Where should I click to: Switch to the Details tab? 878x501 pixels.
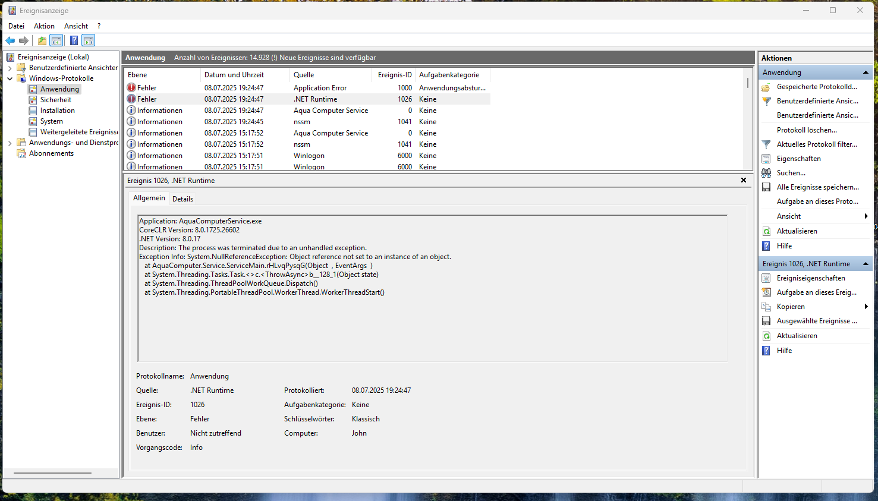tap(182, 199)
